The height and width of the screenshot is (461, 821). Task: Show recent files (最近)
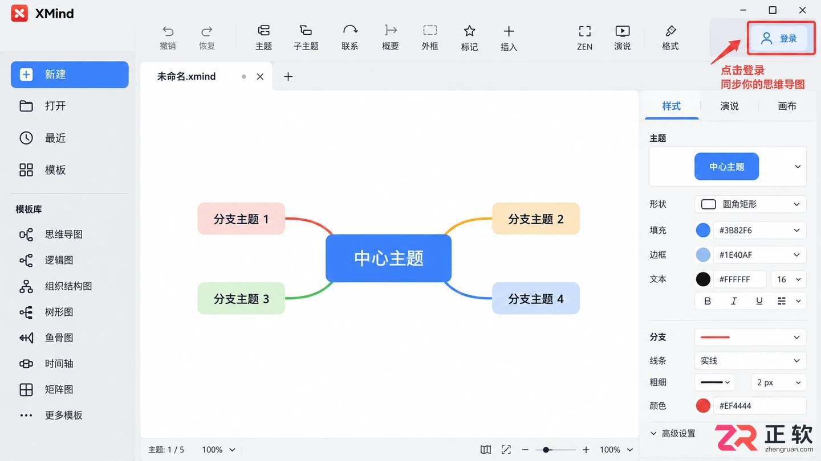(x=70, y=138)
